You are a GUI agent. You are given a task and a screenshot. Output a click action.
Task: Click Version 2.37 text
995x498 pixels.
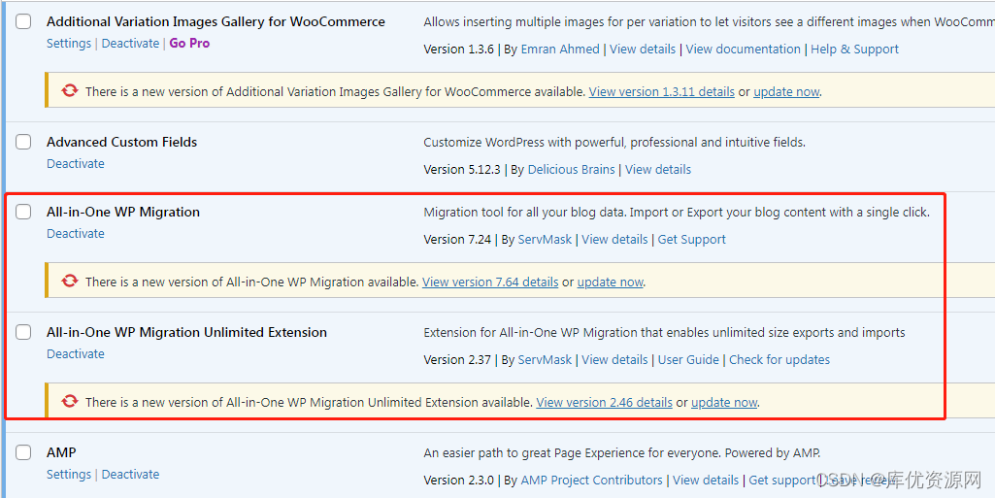[457, 360]
